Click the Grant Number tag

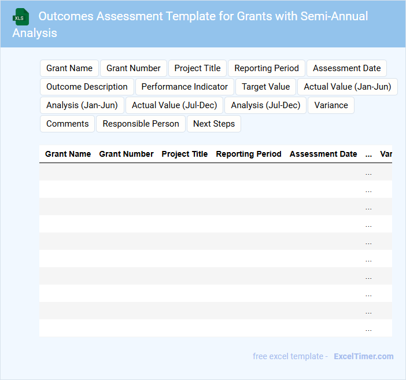tap(134, 68)
